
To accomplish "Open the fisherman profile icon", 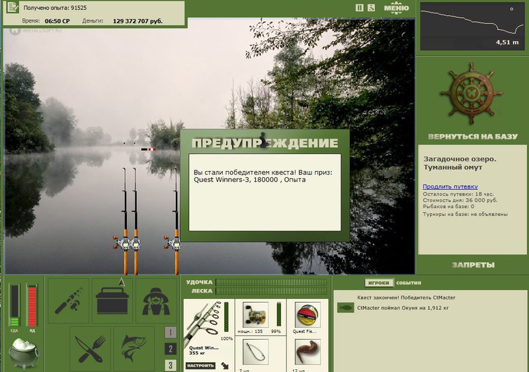I will click(x=156, y=301).
